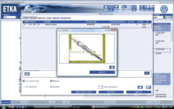This screenshot has width=174, height=109.
Task: Click the pushpin icon in the header toolbar
Action: click(x=142, y=7)
